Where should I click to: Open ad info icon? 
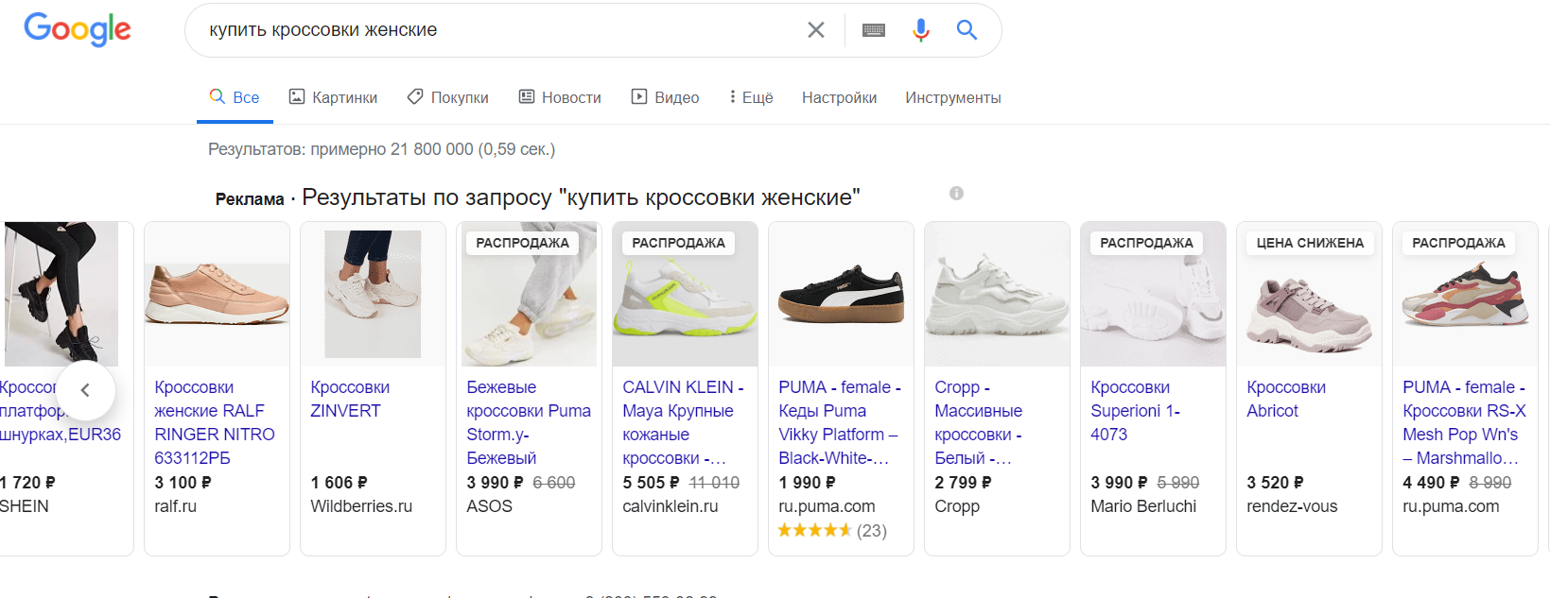(x=956, y=194)
